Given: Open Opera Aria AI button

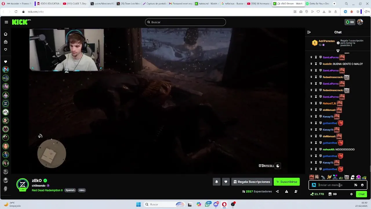Looking at the screenshot, I should pyautogui.click(x=368, y=12).
